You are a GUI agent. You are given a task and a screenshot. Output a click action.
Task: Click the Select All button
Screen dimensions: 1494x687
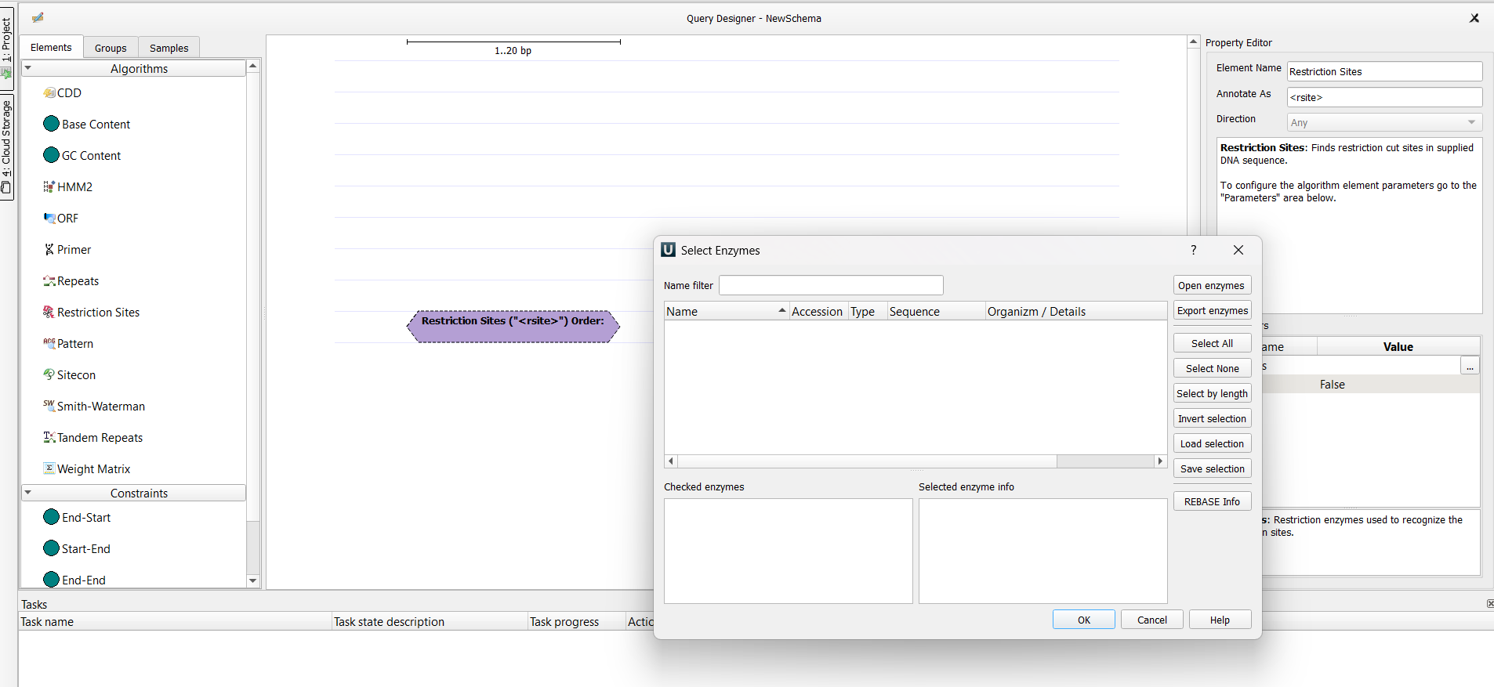(1212, 343)
